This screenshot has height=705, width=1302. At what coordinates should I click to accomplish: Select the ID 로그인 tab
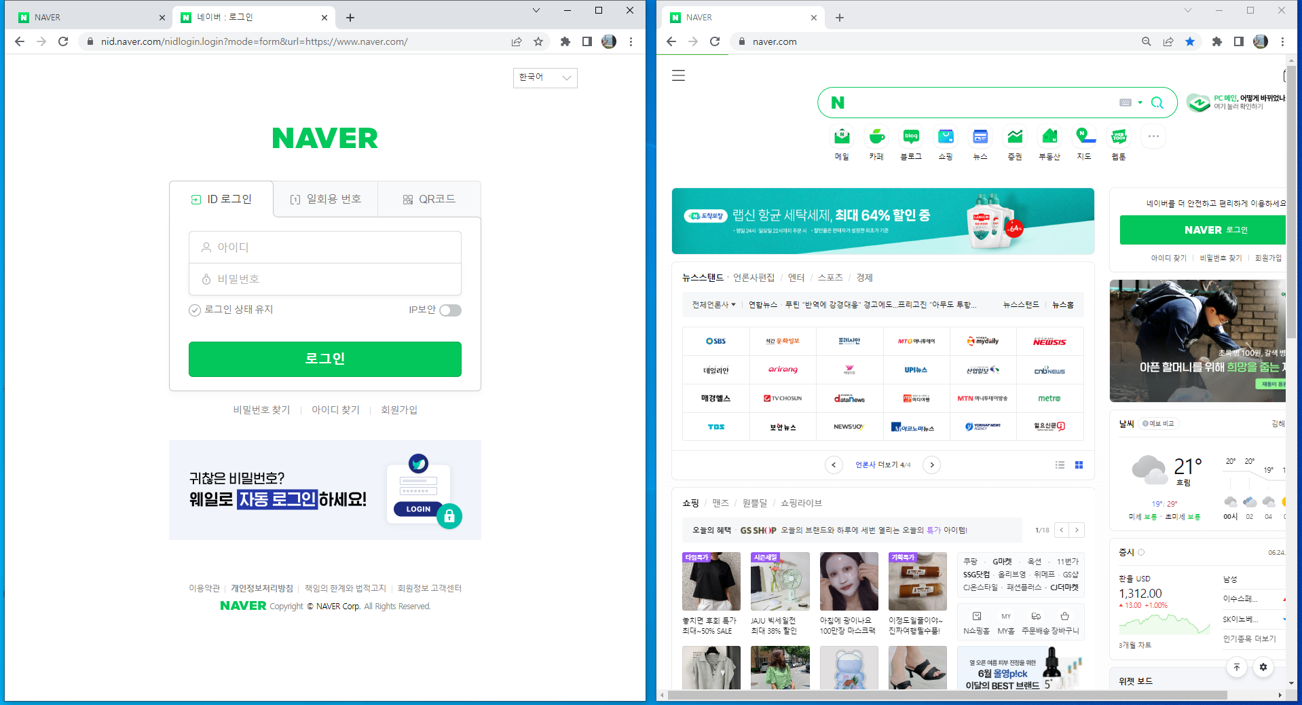point(221,199)
